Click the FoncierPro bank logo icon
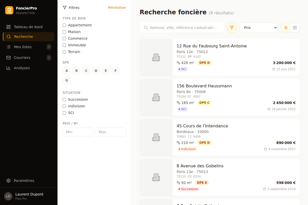This screenshot has height=205, width=308. point(9,10)
